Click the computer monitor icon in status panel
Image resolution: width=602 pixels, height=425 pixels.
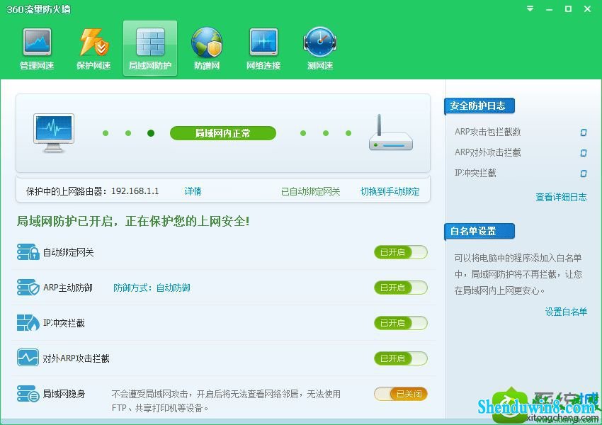click(x=54, y=133)
